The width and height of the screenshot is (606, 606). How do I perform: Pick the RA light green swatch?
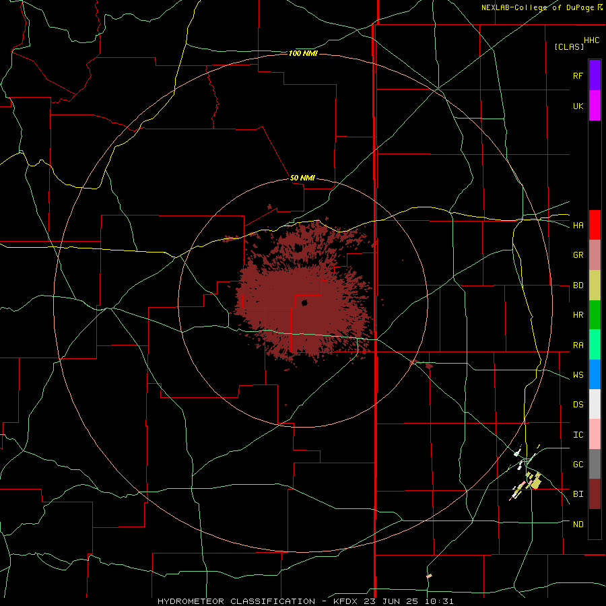coord(595,345)
